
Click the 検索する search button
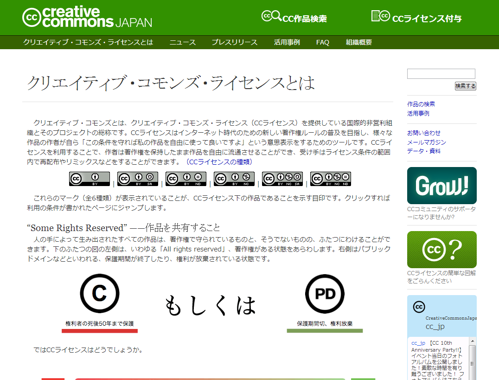[465, 86]
